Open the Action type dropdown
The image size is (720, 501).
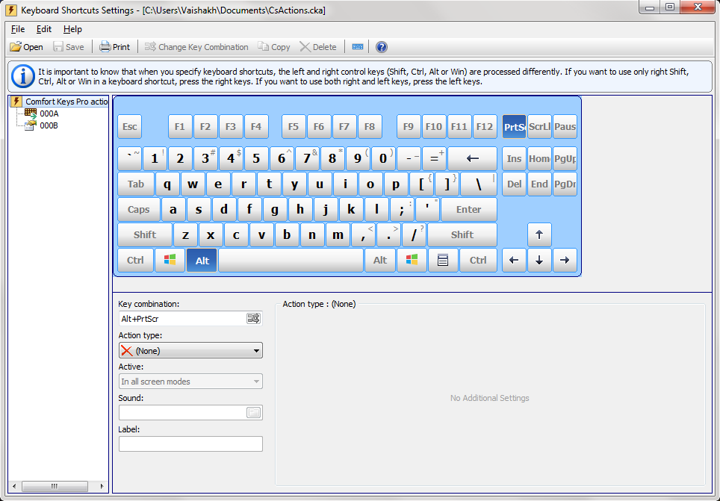(x=190, y=350)
